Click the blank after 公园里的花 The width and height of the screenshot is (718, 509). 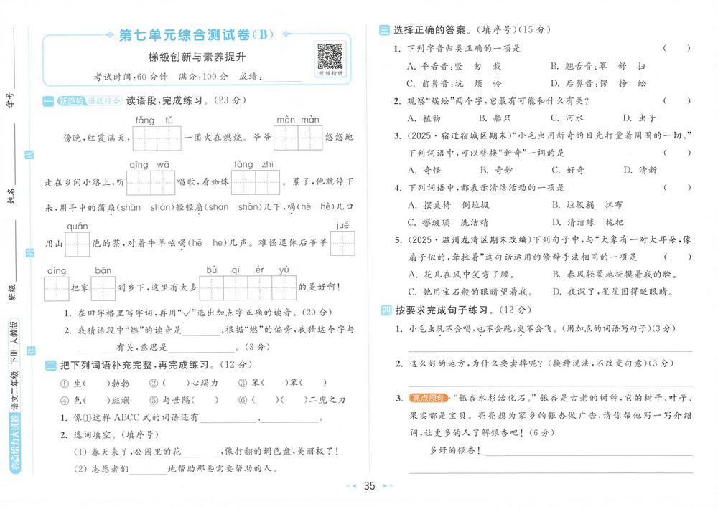point(201,452)
